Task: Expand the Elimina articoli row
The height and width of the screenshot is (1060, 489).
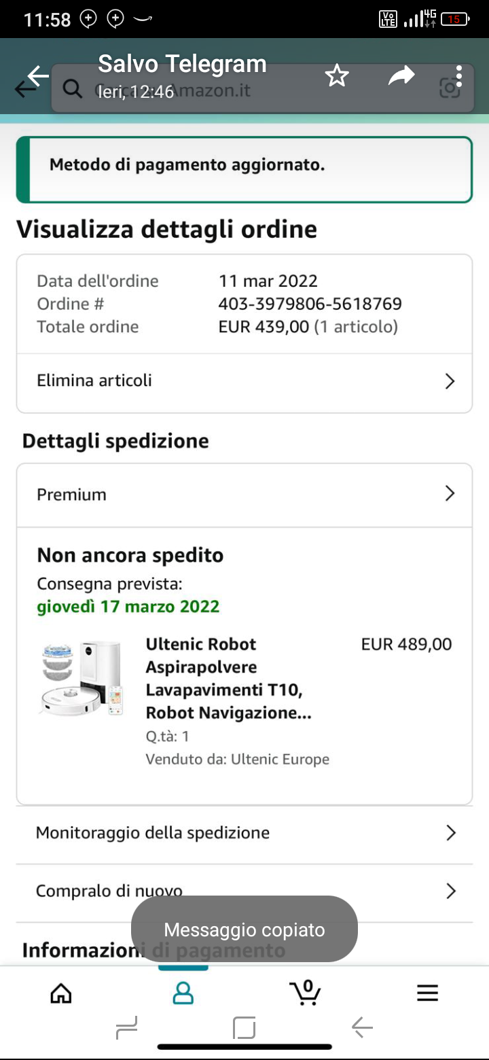Action: point(244,381)
